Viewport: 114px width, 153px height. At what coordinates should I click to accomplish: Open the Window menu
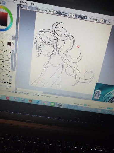pos(23,2)
